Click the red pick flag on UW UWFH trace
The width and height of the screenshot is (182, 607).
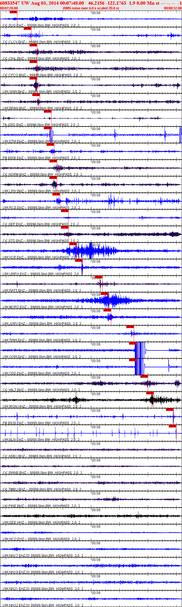coord(79,260)
